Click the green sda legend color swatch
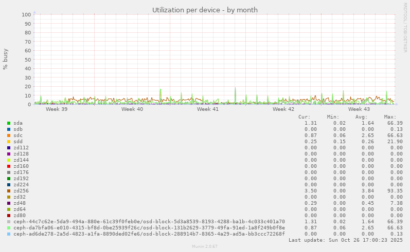This screenshot has height=252, width=410. click(x=9, y=123)
